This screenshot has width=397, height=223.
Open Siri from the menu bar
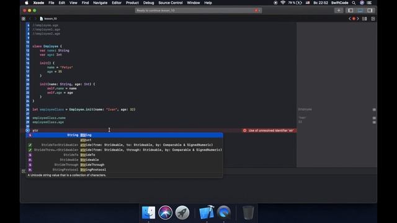click(x=362, y=2)
